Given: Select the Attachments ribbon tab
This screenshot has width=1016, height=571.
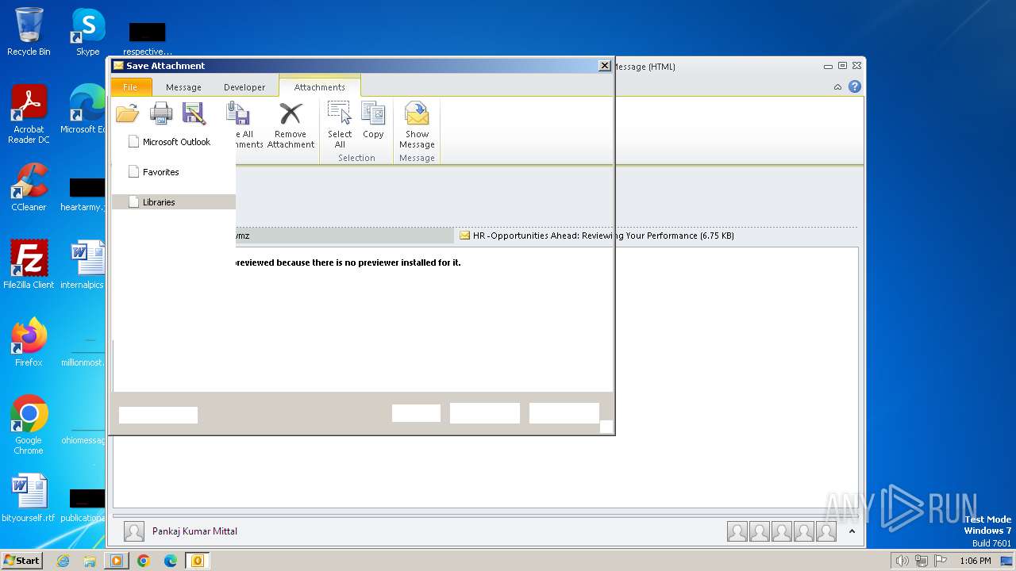Looking at the screenshot, I should point(320,87).
